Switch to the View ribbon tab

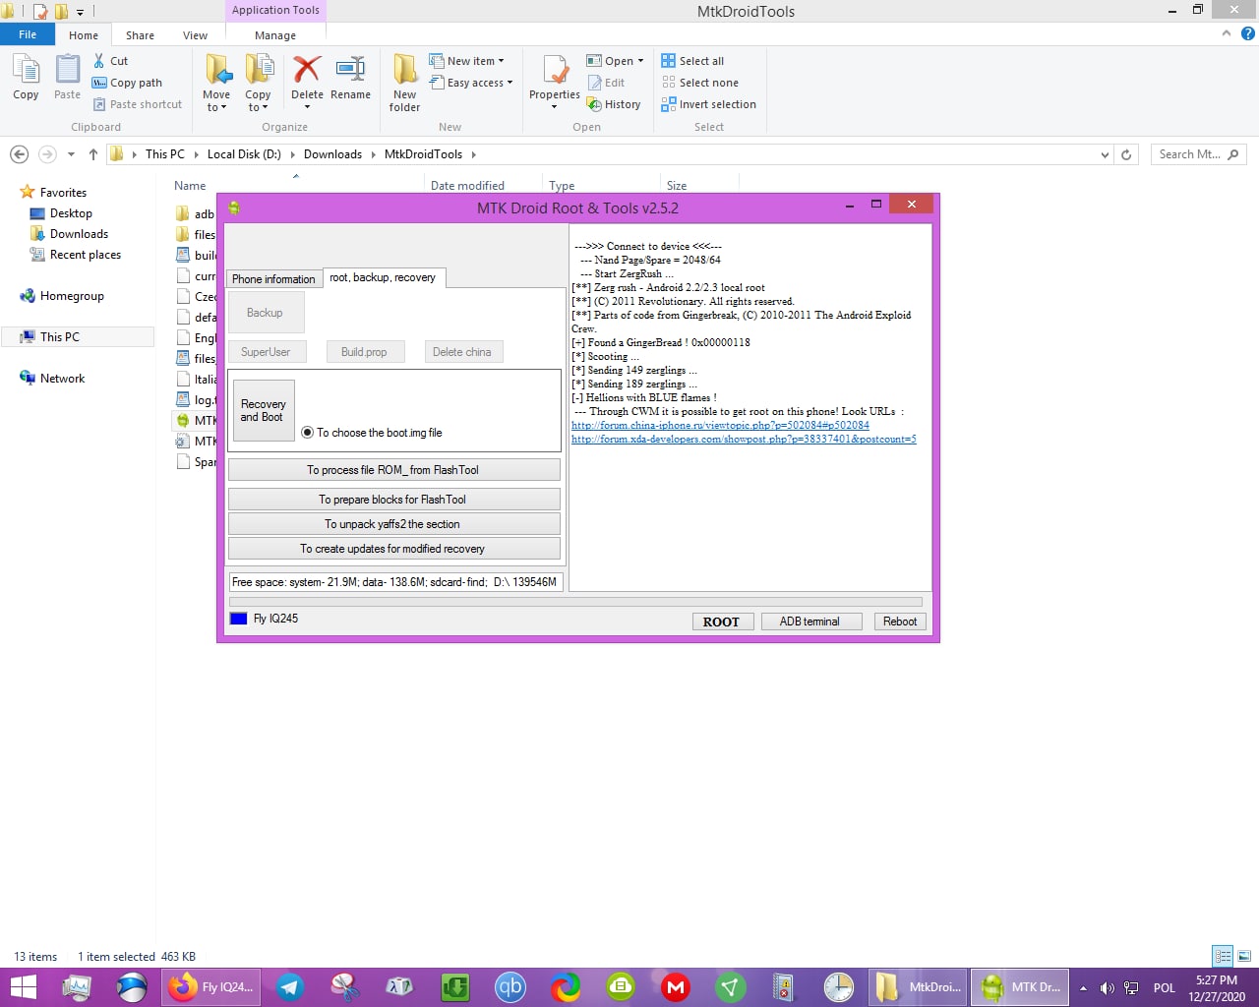point(195,35)
